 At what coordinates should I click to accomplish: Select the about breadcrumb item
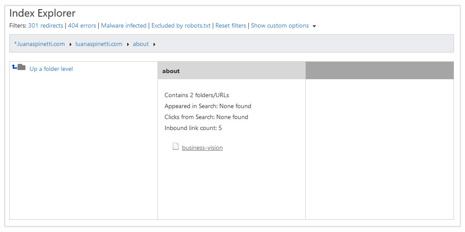pos(141,44)
